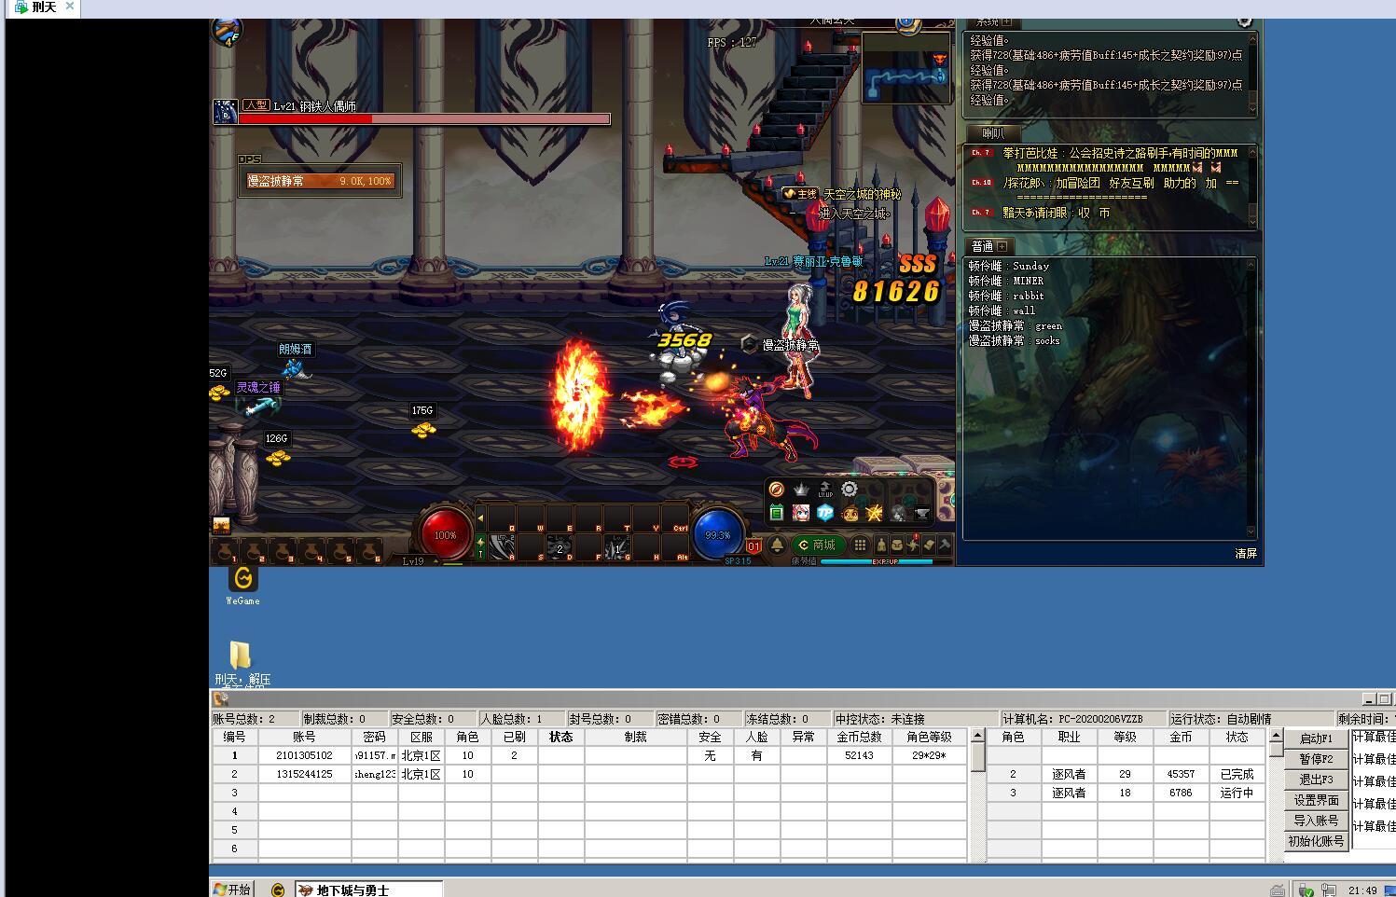Open the dotted grid menu icon
Screen dimensions: 1396x897
point(860,545)
